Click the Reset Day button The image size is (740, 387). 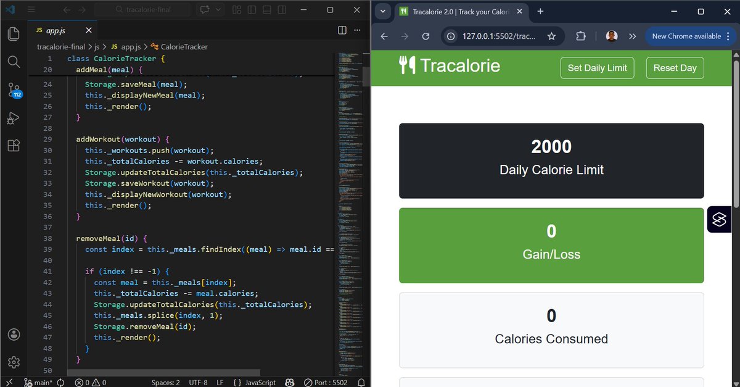click(675, 68)
